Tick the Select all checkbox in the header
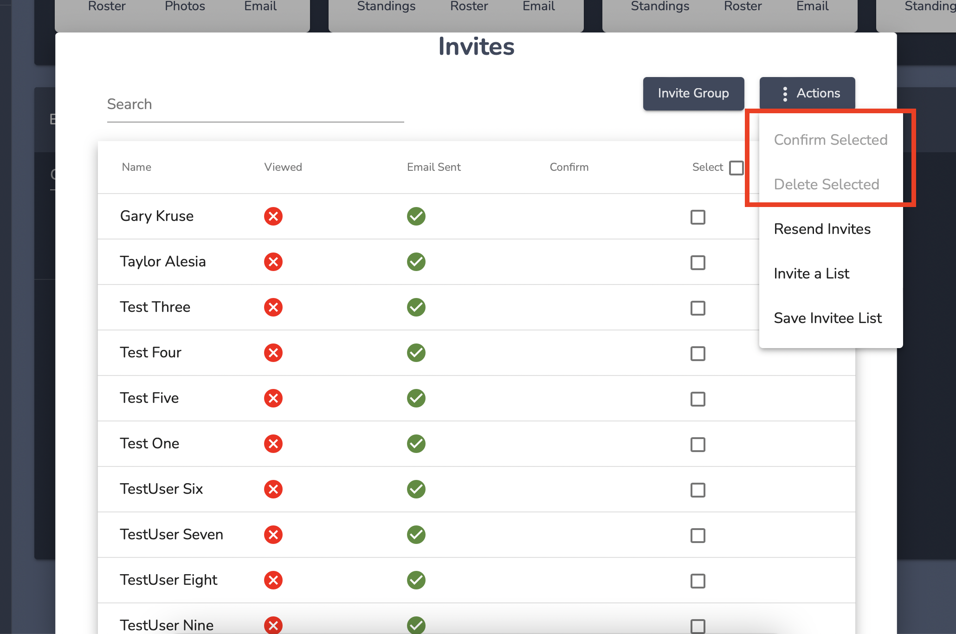This screenshot has height=634, width=956. pos(736,168)
